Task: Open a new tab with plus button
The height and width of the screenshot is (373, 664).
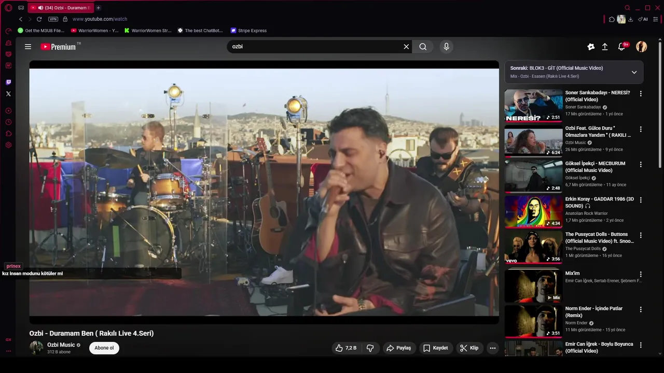Action: (x=98, y=8)
